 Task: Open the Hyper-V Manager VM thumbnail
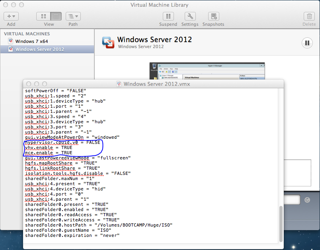[207, 71]
